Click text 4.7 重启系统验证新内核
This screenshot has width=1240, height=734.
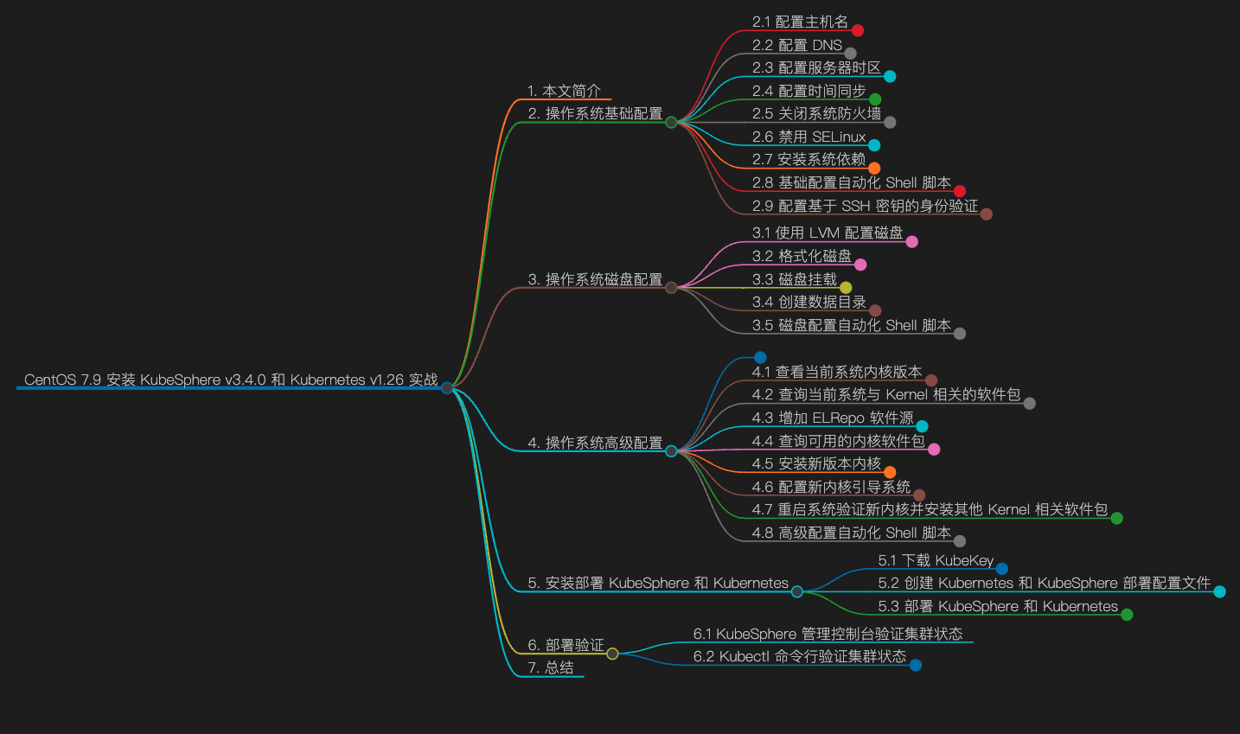point(930,509)
